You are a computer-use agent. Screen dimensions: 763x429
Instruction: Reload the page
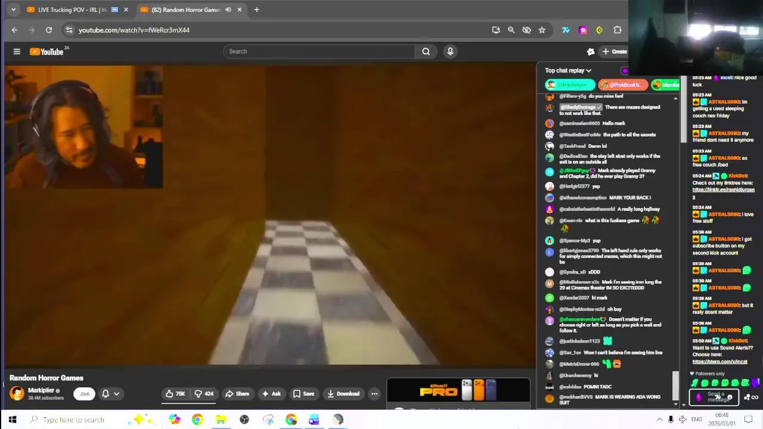coord(49,30)
